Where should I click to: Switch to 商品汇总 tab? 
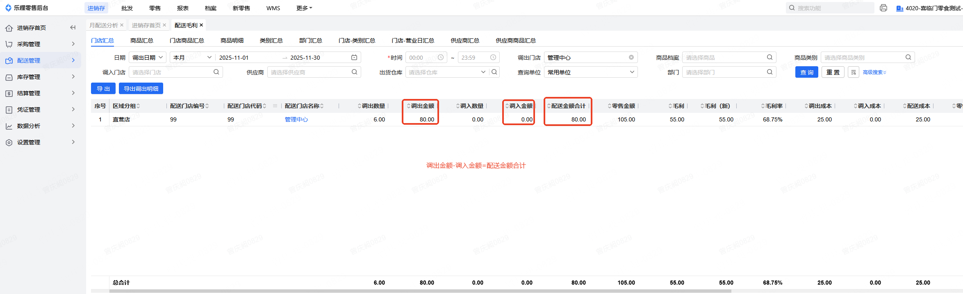(x=142, y=40)
